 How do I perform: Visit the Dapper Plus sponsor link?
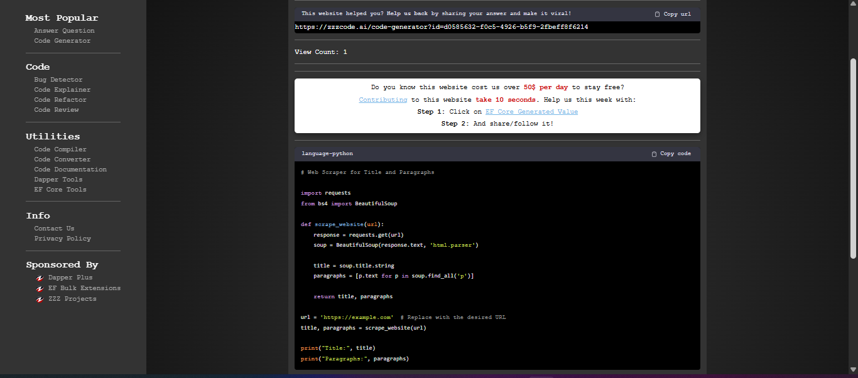coord(70,278)
